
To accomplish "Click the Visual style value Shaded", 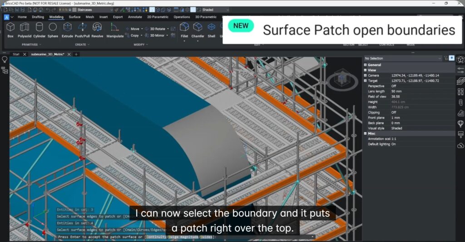I will click(x=396, y=128).
